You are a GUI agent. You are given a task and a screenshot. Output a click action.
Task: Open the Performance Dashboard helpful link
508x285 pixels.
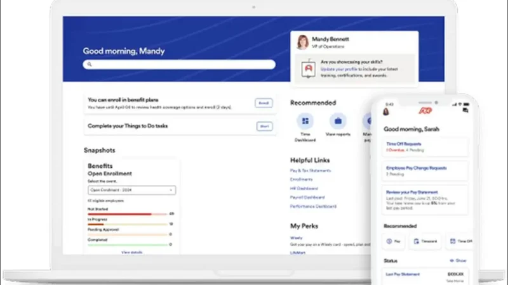pos(313,206)
